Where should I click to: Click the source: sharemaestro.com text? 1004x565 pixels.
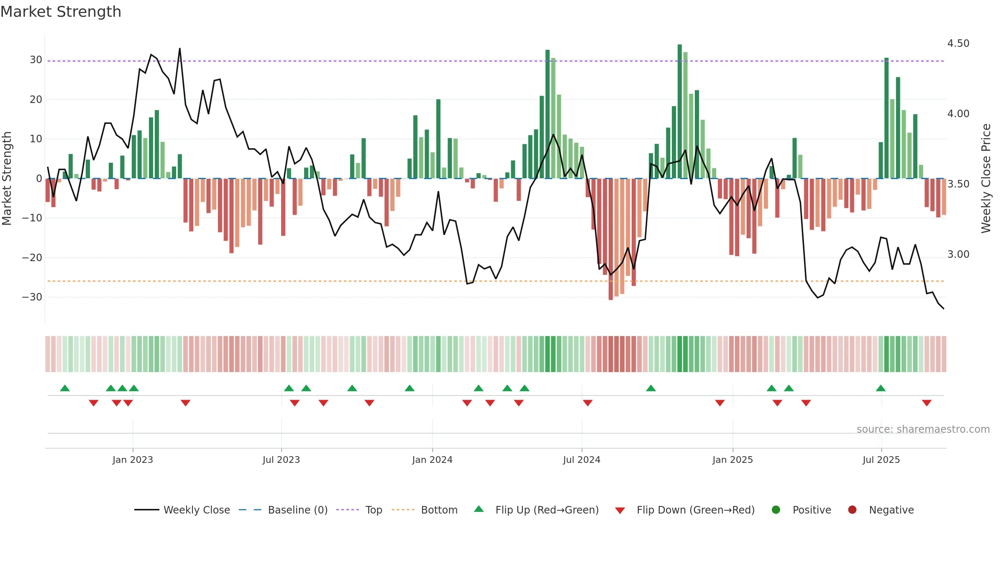click(x=923, y=429)
